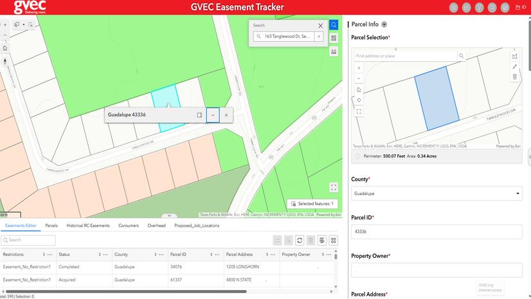
Task: Zoom out on the main map
Action: [5, 35]
